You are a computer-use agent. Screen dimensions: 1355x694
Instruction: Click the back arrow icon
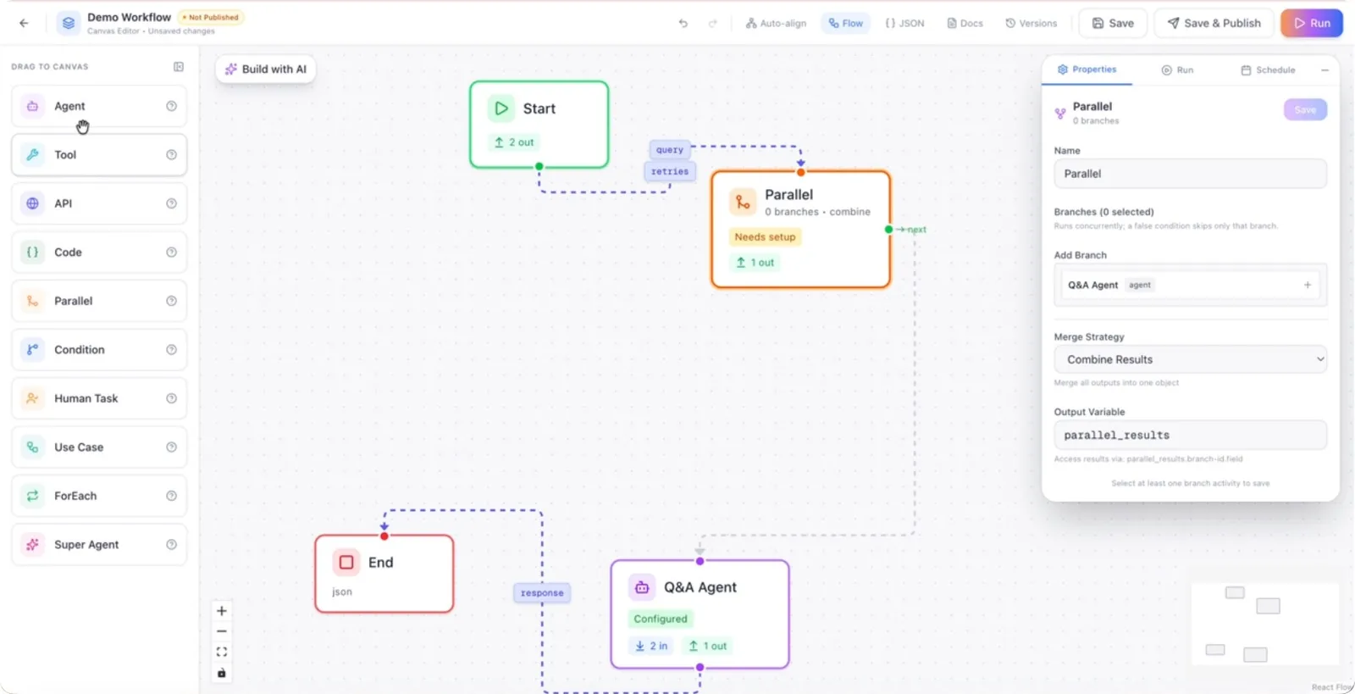point(24,23)
